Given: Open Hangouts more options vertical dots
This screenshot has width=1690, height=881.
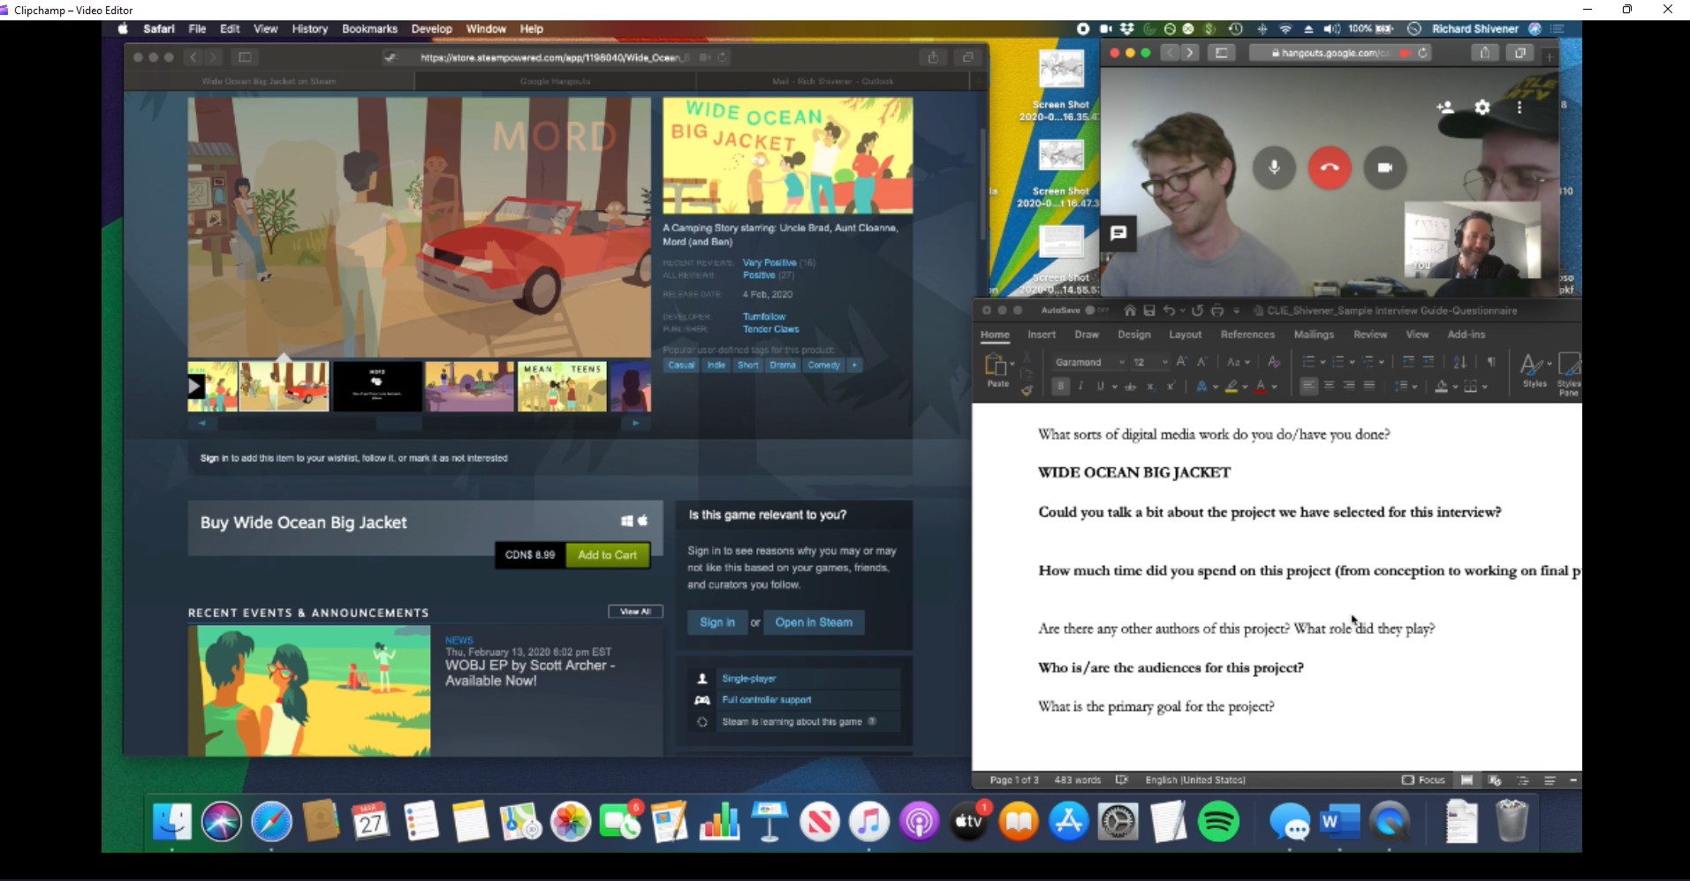Looking at the screenshot, I should [1519, 107].
